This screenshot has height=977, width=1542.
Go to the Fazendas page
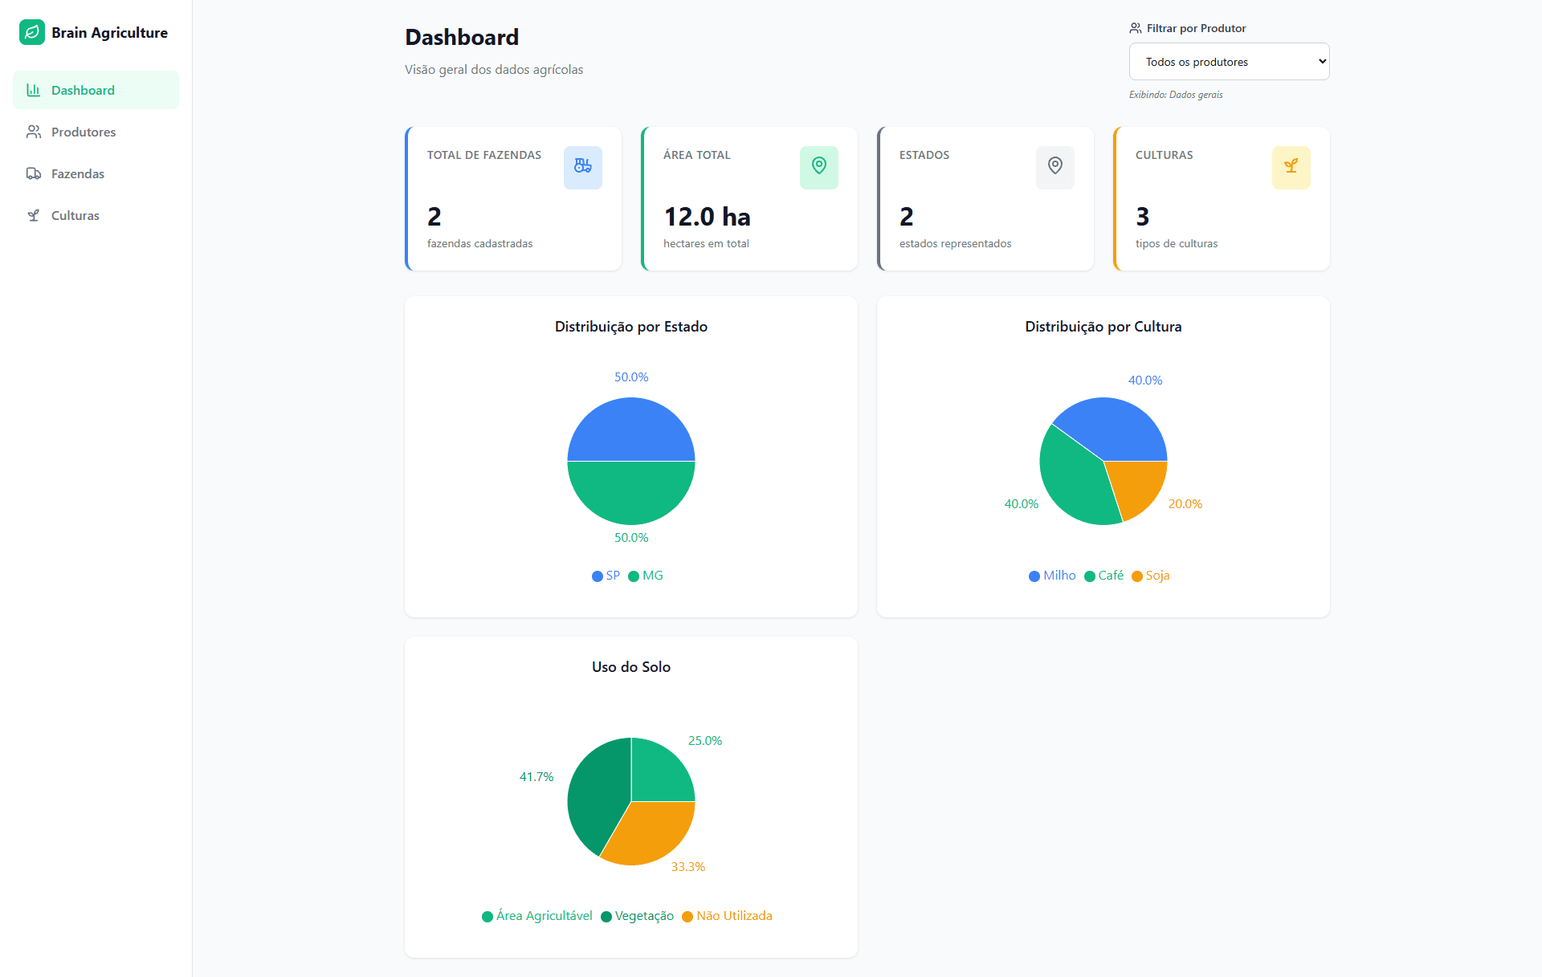click(78, 173)
